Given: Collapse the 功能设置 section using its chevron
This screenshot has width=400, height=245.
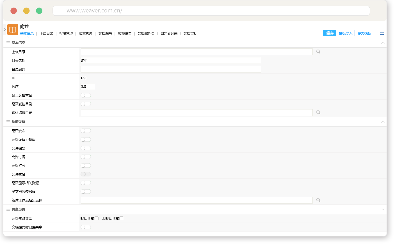Looking at the screenshot, I should (x=383, y=122).
